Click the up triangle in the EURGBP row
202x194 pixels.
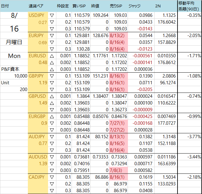pyautogui.click(x=52, y=116)
